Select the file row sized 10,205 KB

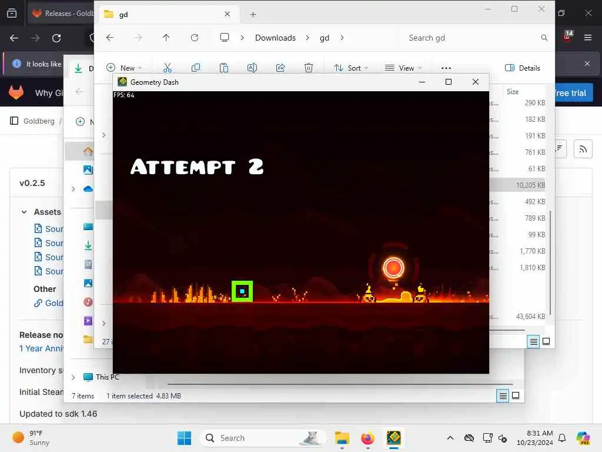point(519,185)
